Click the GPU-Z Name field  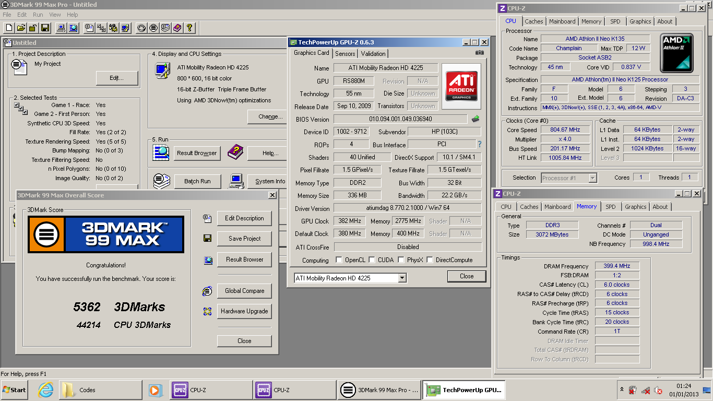tap(386, 68)
